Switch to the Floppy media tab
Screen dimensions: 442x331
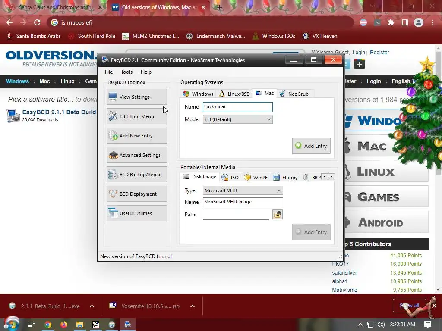coord(285,178)
